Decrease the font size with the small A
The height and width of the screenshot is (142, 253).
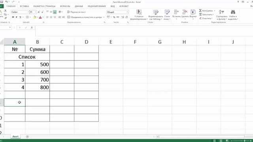tap(42, 12)
